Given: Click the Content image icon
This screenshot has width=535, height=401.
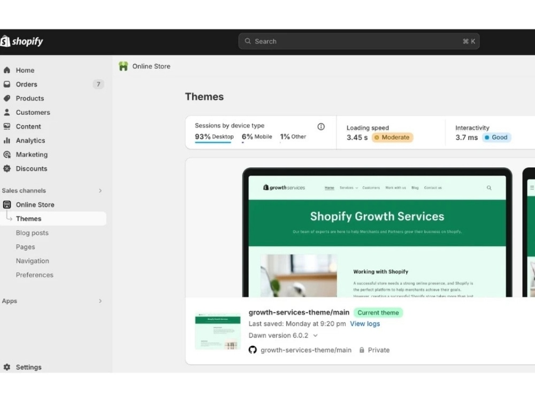Looking at the screenshot, I should pos(7,127).
